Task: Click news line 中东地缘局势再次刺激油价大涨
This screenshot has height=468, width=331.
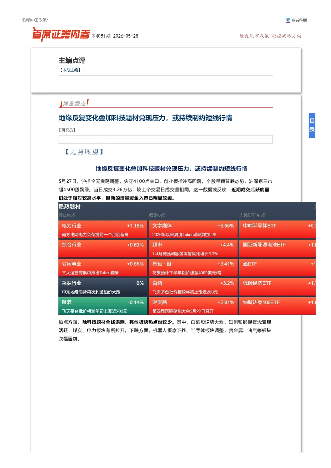Action: coord(91,292)
